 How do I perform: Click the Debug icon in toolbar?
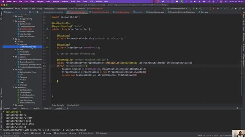point(194,8)
